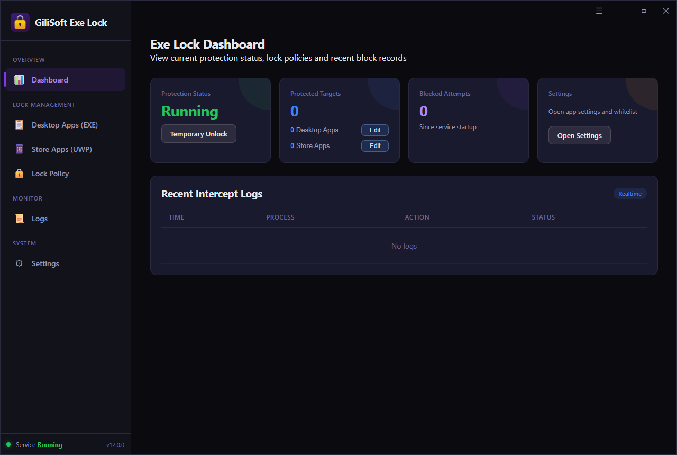Click the v12.0.0 version label

tap(115, 445)
